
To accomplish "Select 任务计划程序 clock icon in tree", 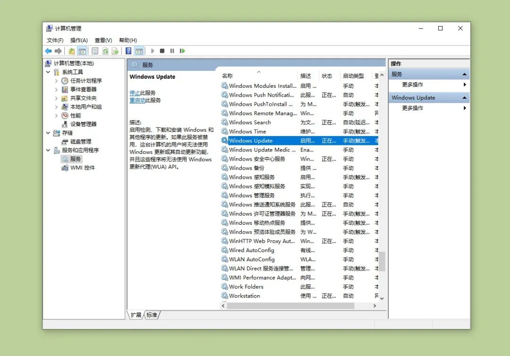I will click(x=65, y=81).
